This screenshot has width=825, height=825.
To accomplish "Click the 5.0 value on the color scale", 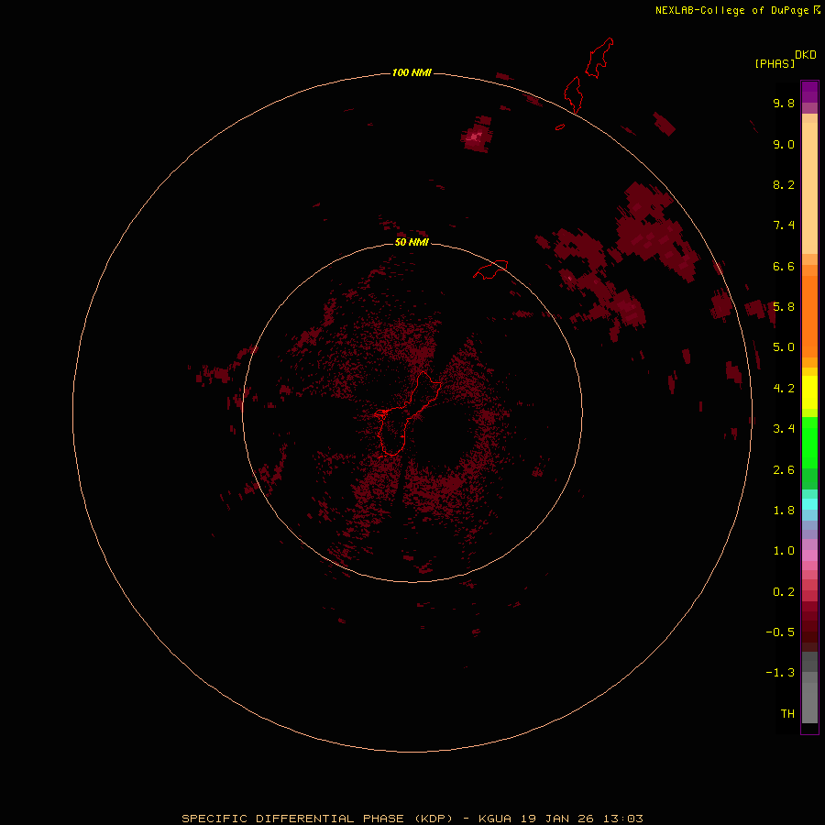I will [x=784, y=347].
